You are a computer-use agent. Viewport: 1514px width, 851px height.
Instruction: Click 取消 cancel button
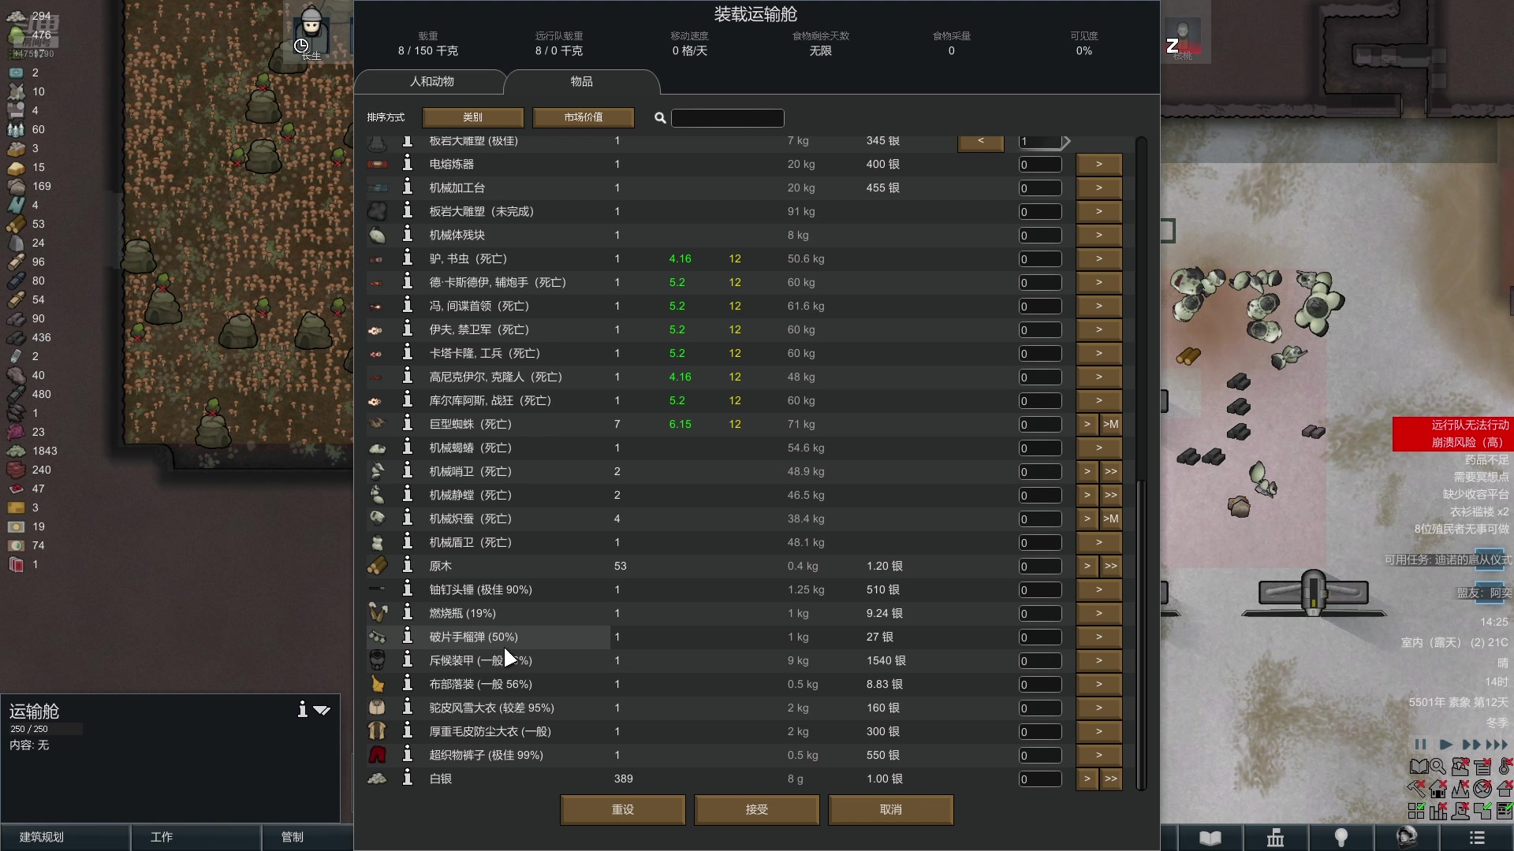click(x=891, y=809)
